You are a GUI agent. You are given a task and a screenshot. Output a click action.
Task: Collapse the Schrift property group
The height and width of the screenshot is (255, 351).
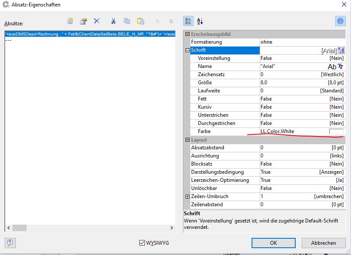pyautogui.click(x=187, y=50)
